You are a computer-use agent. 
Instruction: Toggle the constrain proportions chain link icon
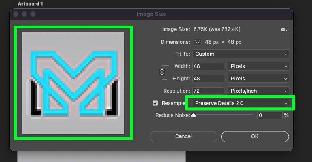pos(162,72)
